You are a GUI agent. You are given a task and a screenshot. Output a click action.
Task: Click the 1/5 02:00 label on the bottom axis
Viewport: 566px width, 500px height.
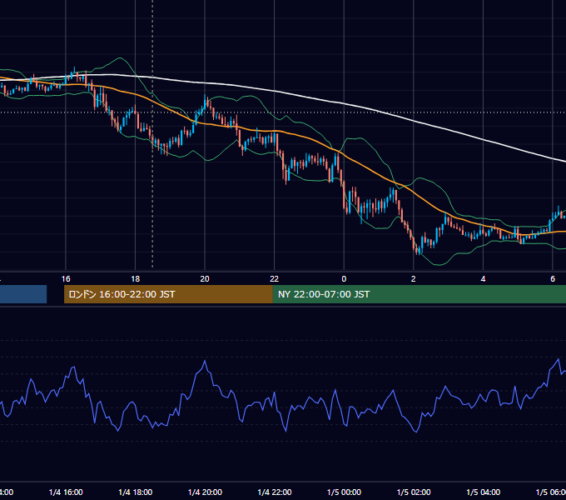(x=414, y=492)
